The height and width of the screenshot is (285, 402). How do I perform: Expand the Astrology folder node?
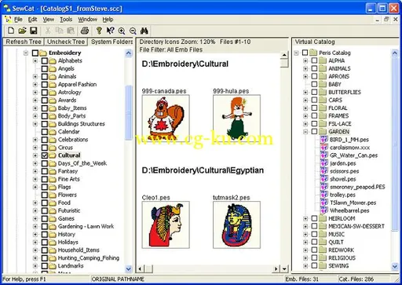click(35, 93)
